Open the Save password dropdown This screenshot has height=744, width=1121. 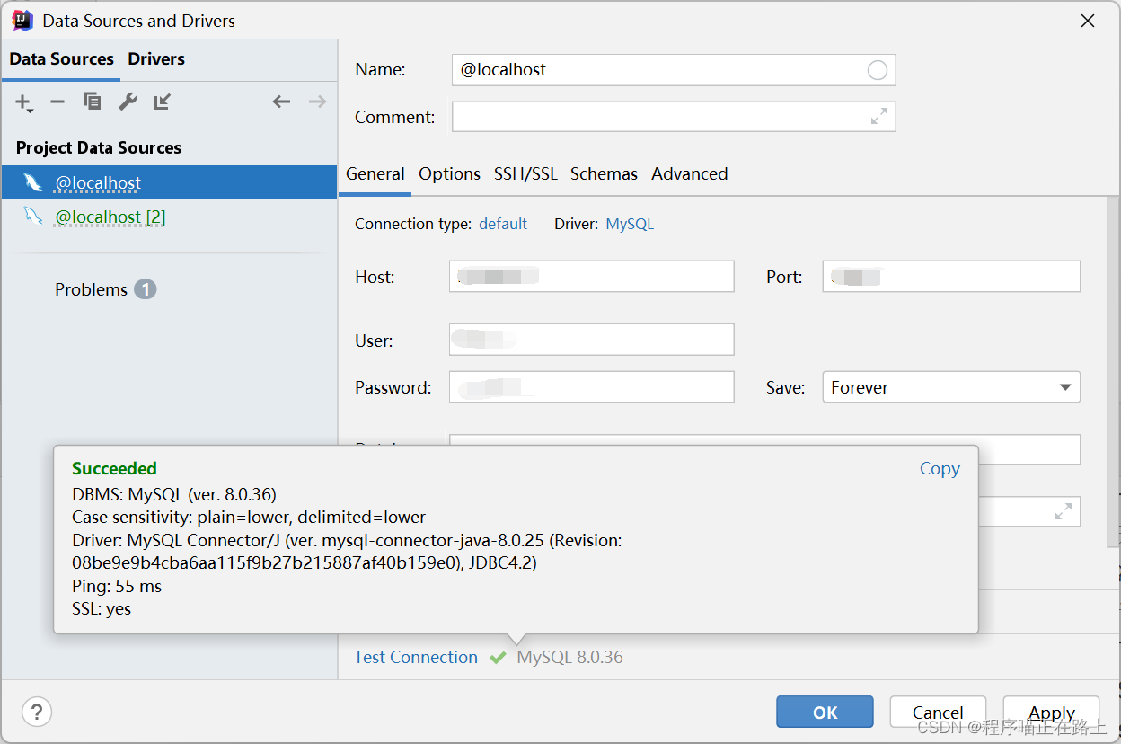951,387
